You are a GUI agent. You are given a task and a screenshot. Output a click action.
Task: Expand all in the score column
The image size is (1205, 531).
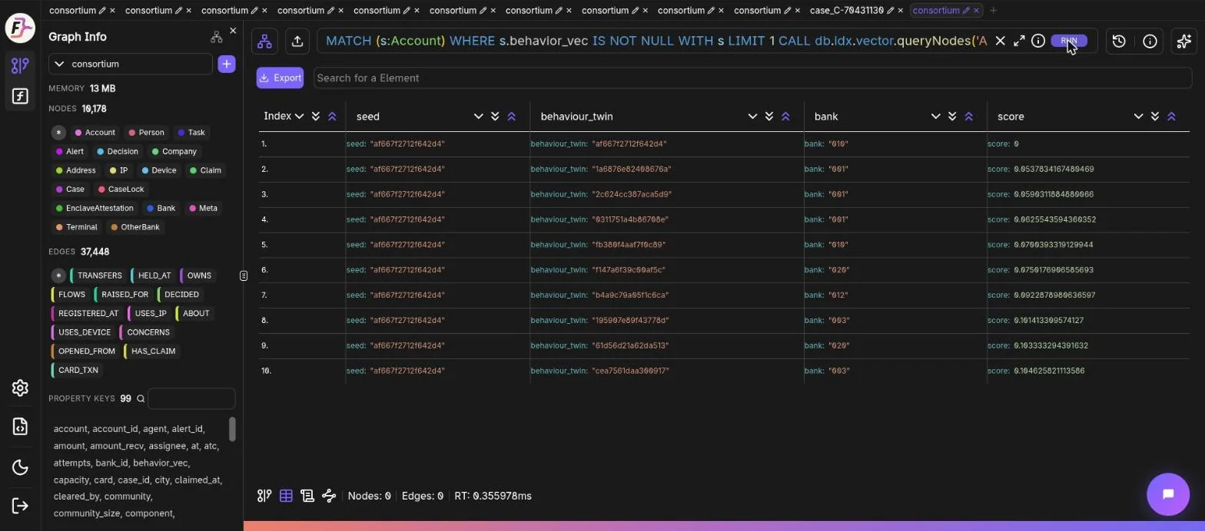1155,117
